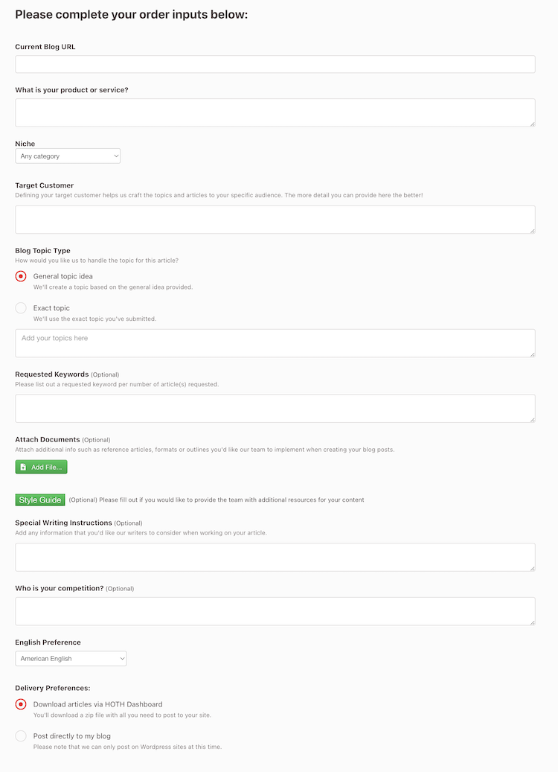
Task: Click the product or service text area
Action: [x=275, y=112]
